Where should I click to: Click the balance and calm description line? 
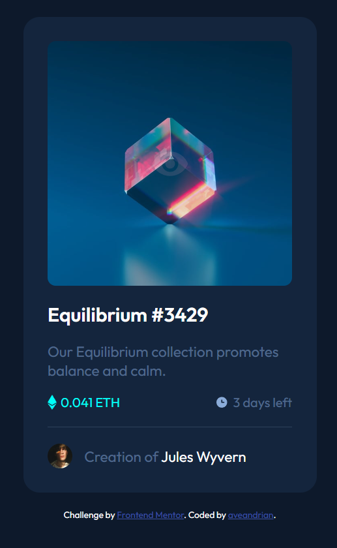(106, 371)
